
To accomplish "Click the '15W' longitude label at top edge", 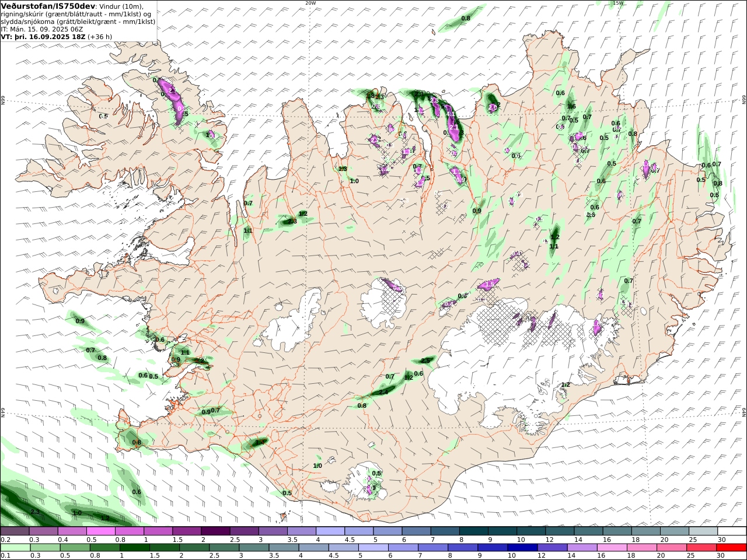I will (618, 3).
